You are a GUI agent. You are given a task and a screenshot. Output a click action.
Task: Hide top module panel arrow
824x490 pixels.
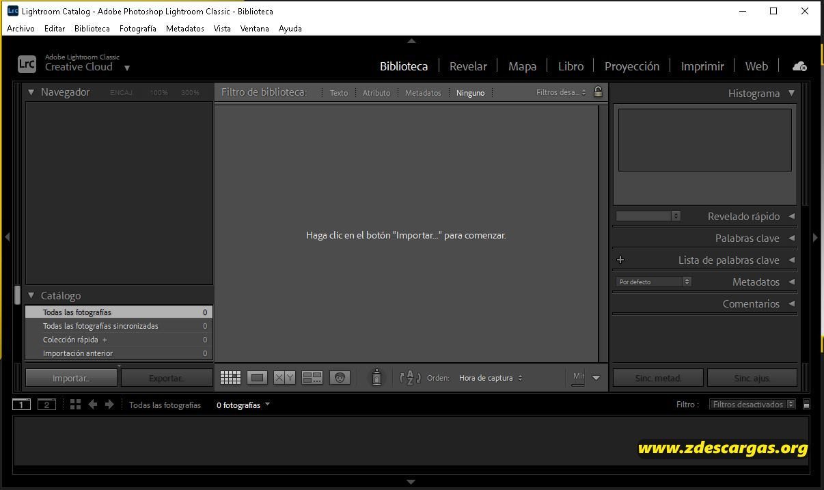pyautogui.click(x=411, y=41)
